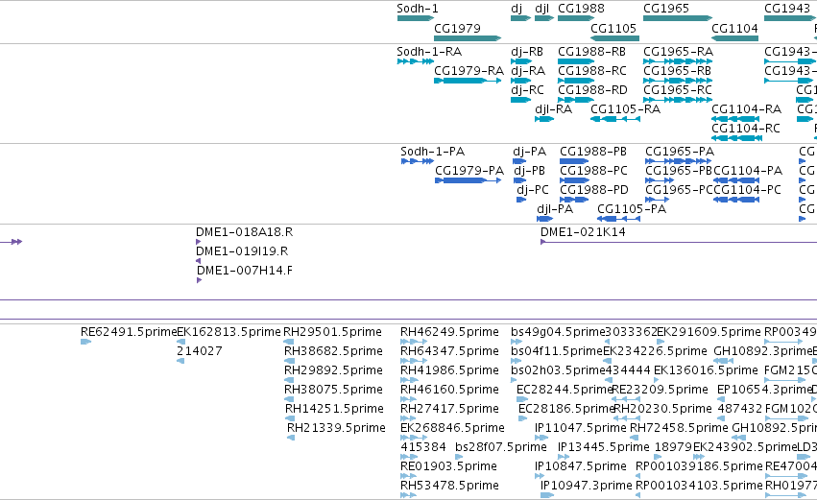Open the Sodh-1-PA protein feature

[x=418, y=161]
